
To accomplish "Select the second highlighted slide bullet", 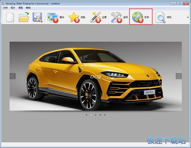I will (91, 115).
